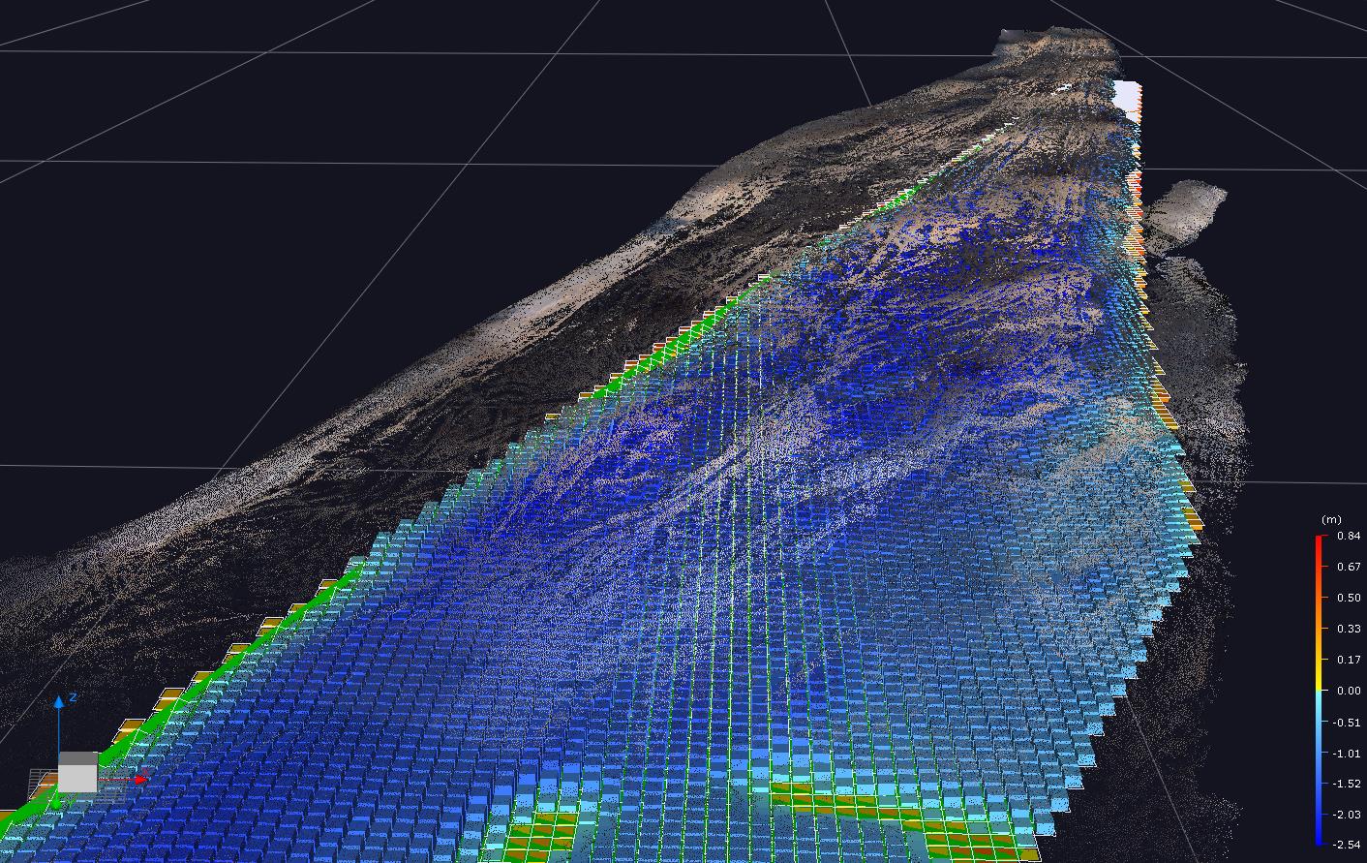Select the 0.84 maximum legend value
The image size is (1367, 863).
(1348, 536)
